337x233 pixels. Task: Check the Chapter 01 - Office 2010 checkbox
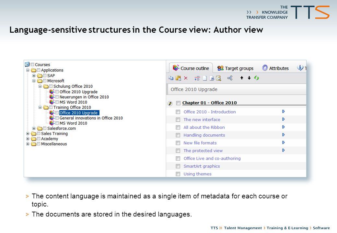[178, 103]
